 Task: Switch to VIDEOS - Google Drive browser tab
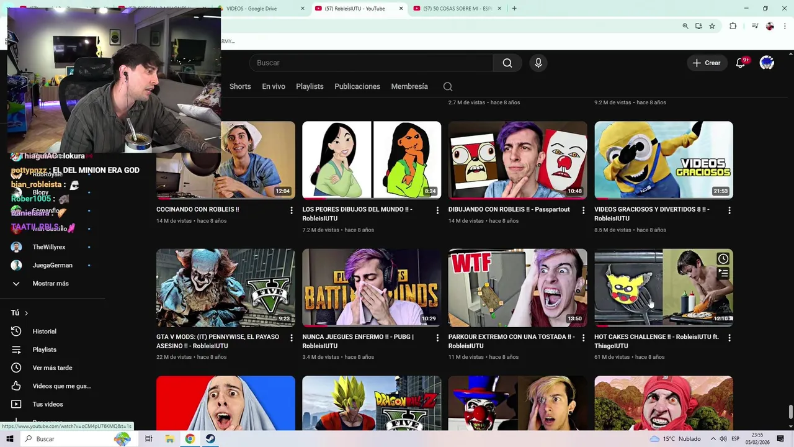click(x=259, y=8)
